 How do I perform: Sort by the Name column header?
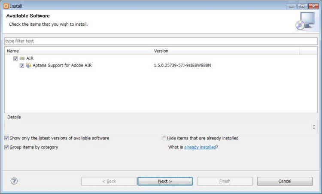pos(78,51)
